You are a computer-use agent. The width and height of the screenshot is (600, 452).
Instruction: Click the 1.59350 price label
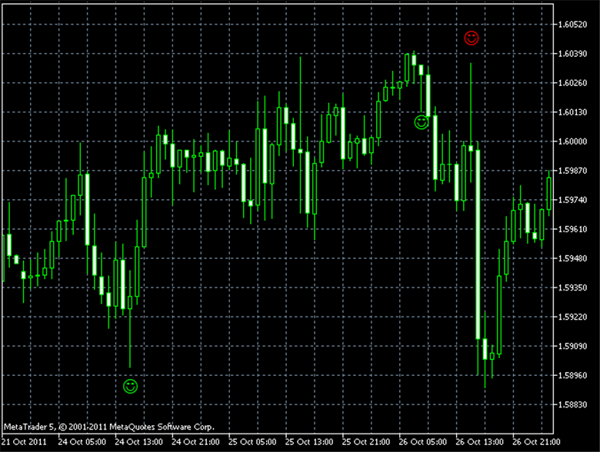click(x=572, y=287)
